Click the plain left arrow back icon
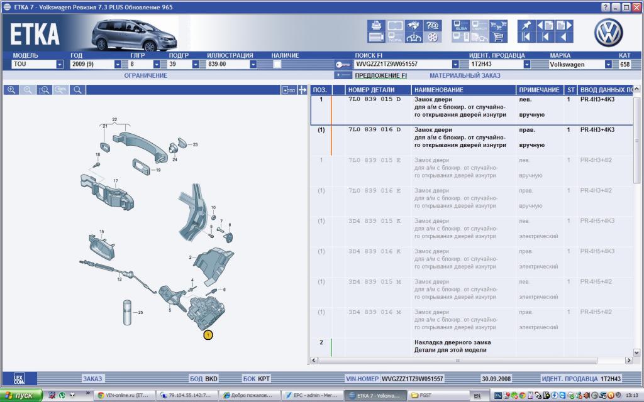 tap(564, 37)
